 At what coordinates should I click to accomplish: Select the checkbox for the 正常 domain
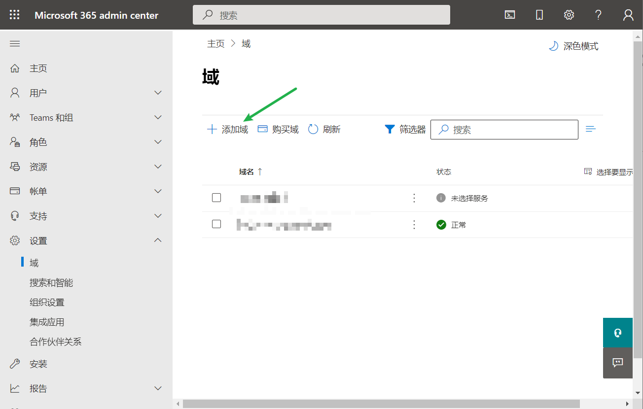click(x=216, y=224)
